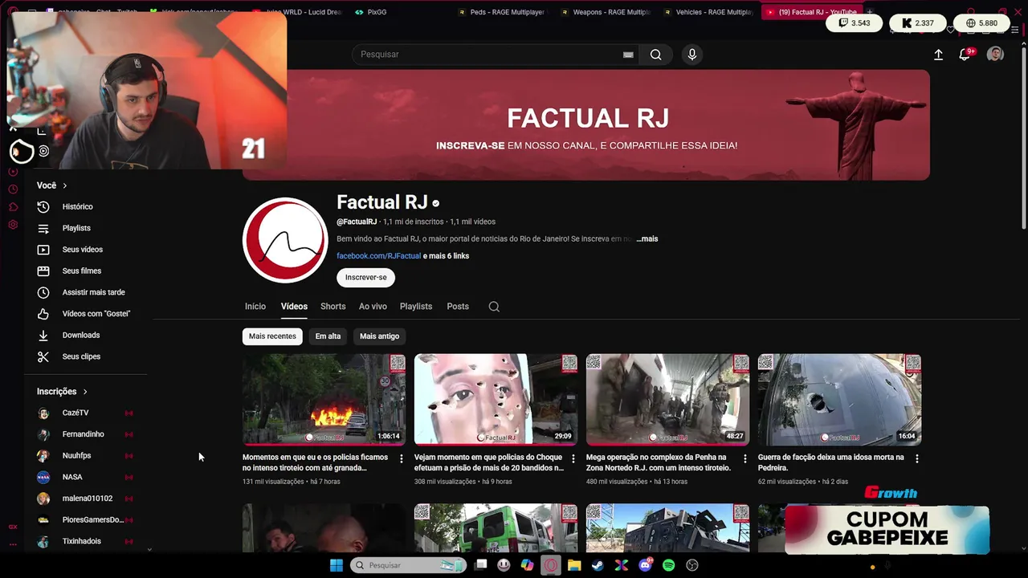Open the on-screen keyboard in search box
This screenshot has height=578, width=1028.
pyautogui.click(x=628, y=55)
